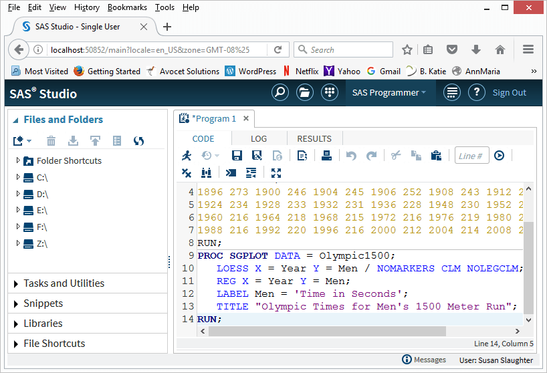Select the F:\ drive in tree
This screenshot has height=373, width=547.
click(42, 227)
